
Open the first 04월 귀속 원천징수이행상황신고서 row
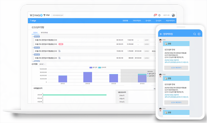click(x=46, y=40)
